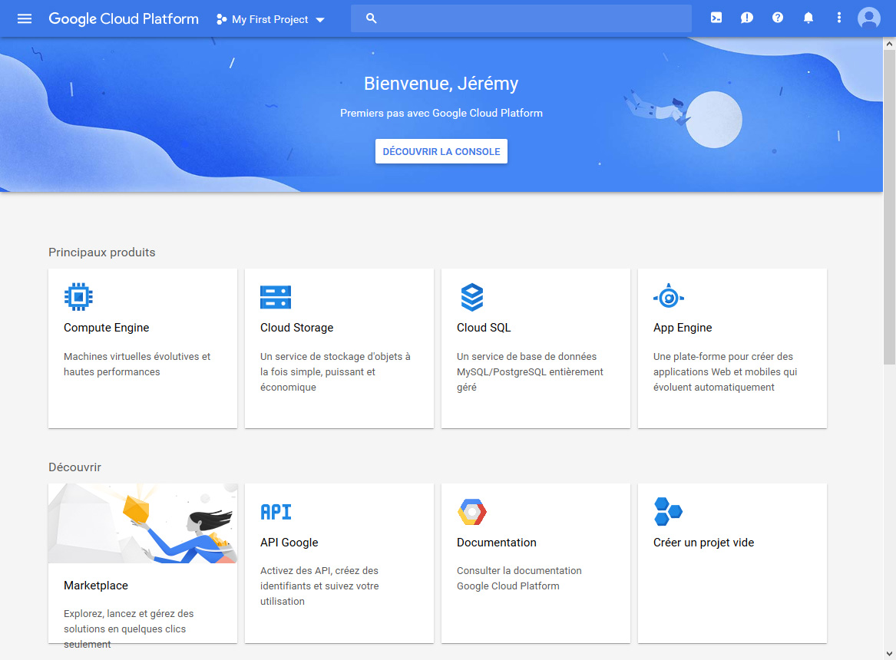Click the DÉCOUVRIR LA CONSOLE button

coord(441,151)
